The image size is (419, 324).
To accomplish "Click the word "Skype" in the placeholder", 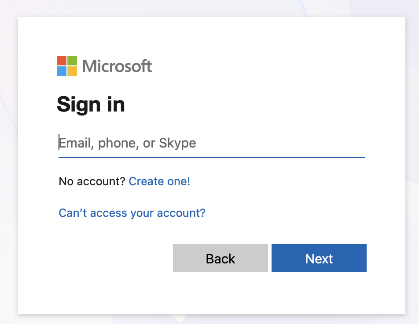I will tap(177, 144).
